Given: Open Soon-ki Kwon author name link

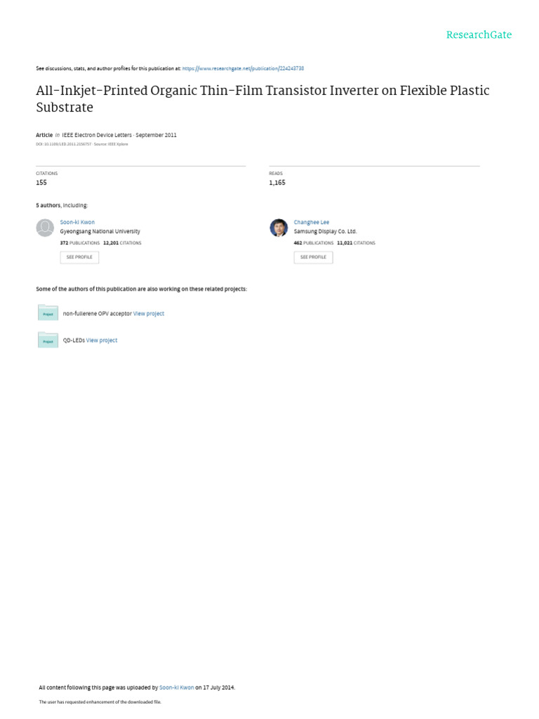Looking at the screenshot, I should (x=77, y=223).
